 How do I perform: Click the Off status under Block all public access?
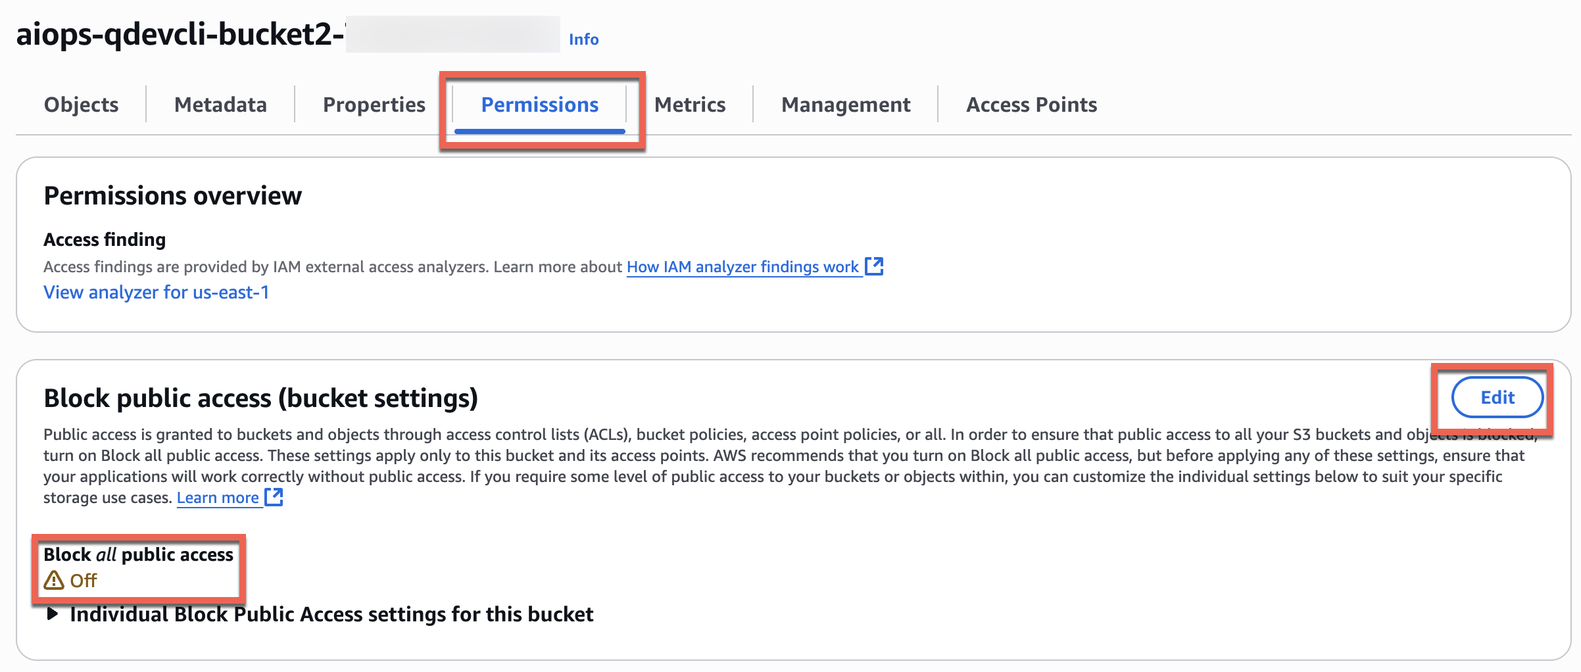(x=83, y=581)
